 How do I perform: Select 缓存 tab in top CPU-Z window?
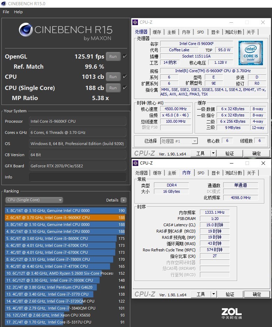[x=157, y=32]
